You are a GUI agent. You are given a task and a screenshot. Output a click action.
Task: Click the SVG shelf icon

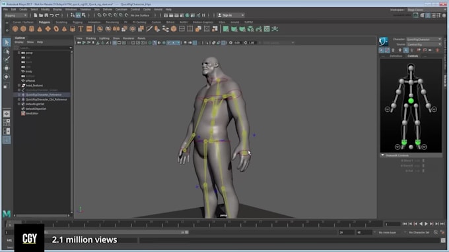point(89,29)
